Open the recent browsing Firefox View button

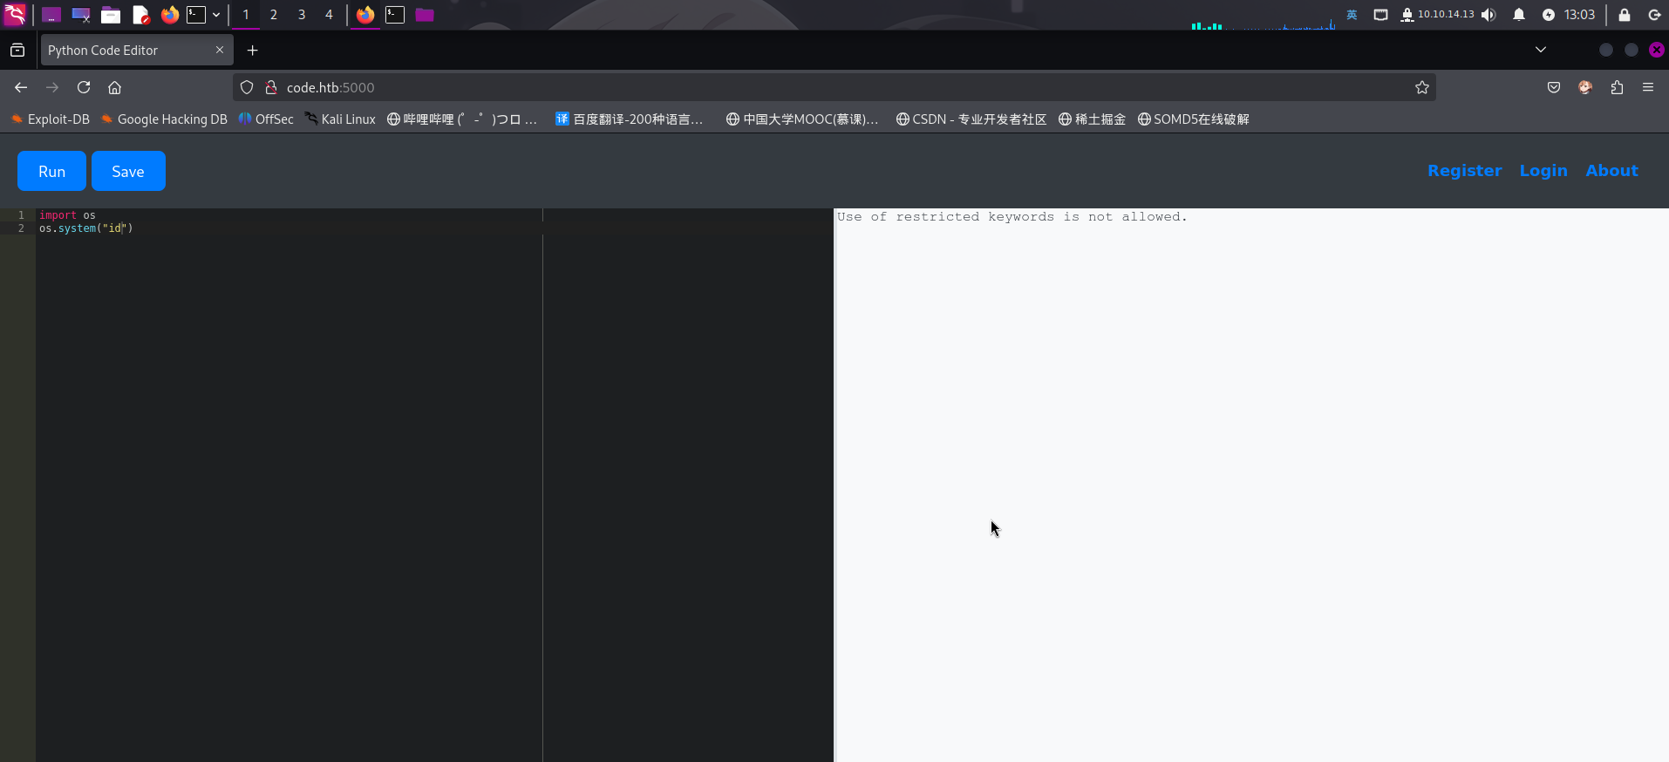pos(17,51)
